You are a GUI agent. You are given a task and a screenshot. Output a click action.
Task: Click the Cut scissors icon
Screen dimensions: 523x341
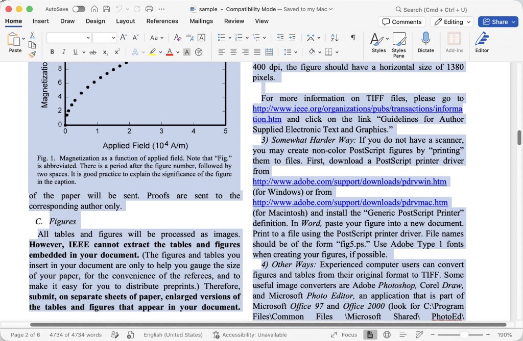32,35
